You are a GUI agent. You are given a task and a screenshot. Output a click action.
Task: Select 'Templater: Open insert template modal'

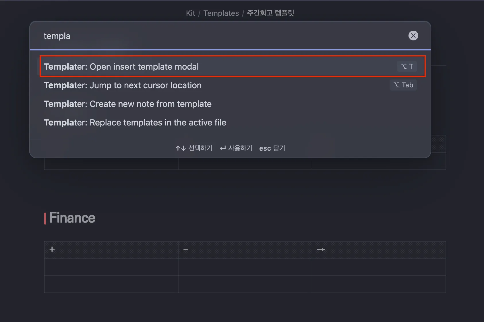[x=121, y=66]
